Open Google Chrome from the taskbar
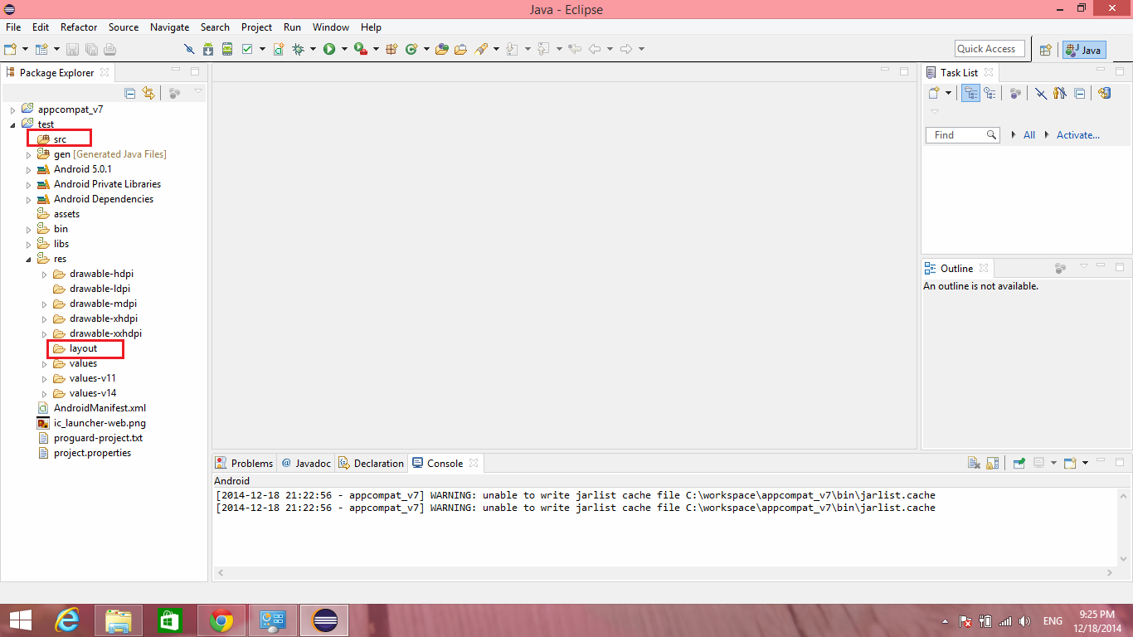This screenshot has width=1133, height=637. pyautogui.click(x=221, y=620)
